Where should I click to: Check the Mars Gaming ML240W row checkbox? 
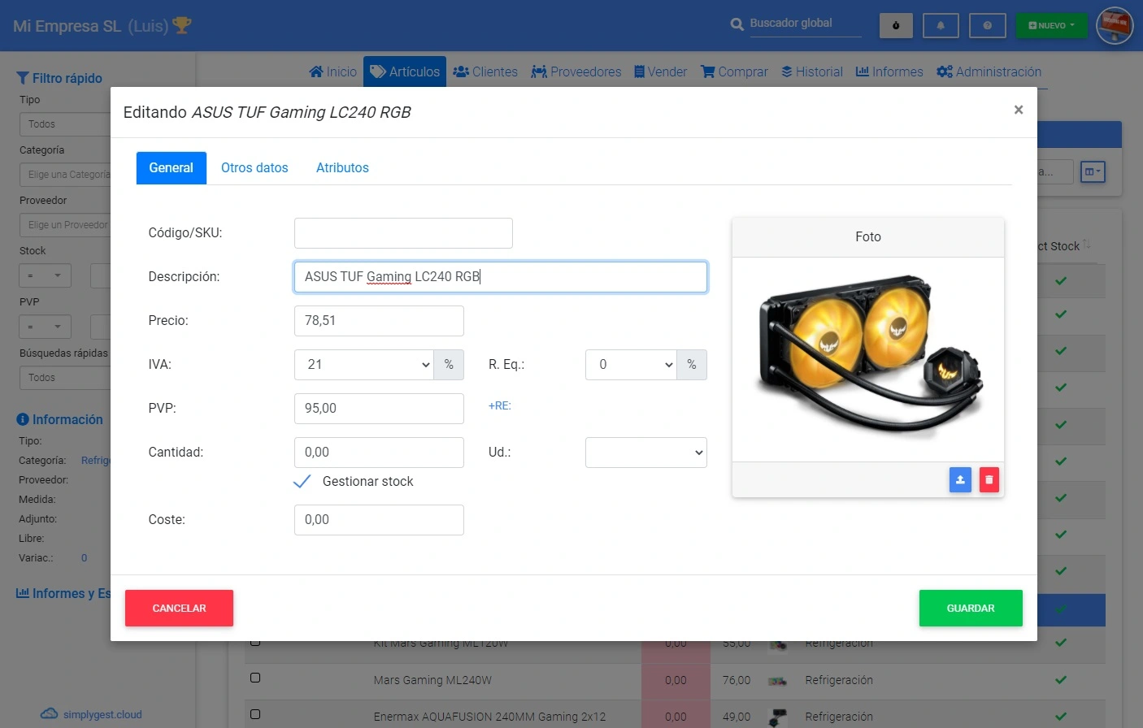tap(255, 678)
